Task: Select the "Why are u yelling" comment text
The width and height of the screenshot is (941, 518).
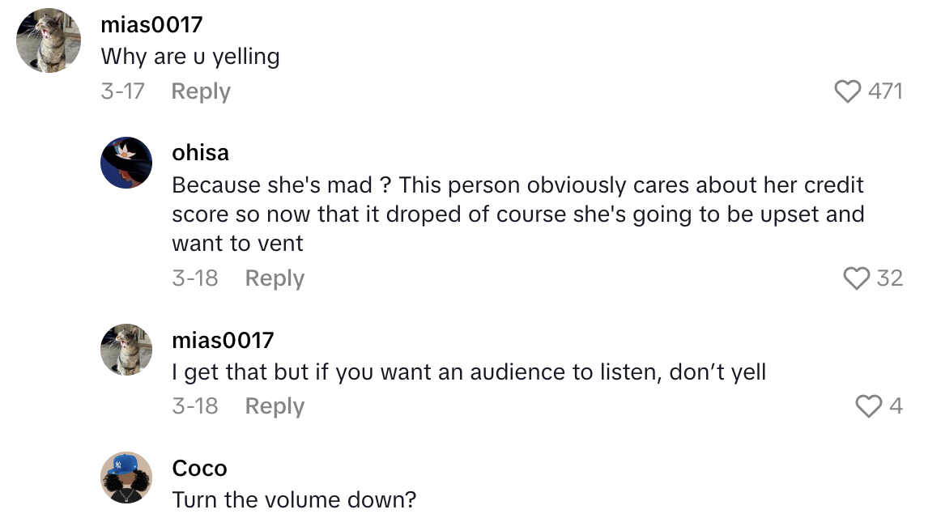Action: [190, 57]
